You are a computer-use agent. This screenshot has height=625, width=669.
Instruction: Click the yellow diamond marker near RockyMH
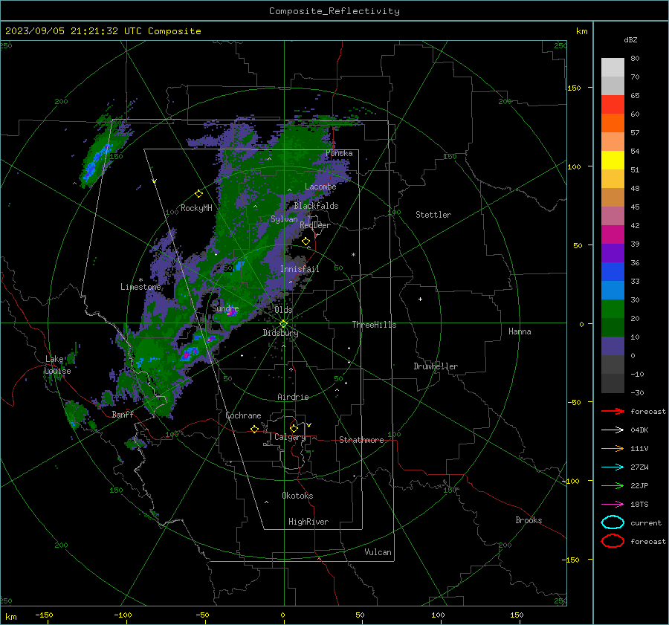pyautogui.click(x=198, y=194)
